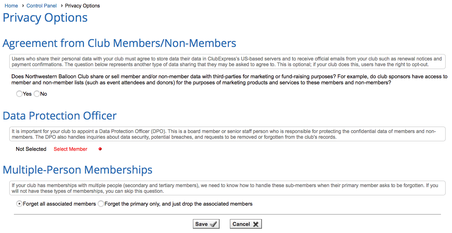The width and height of the screenshot is (452, 233).
Task: Click the Privacy Options breadcrumb item
Action: [82, 6]
